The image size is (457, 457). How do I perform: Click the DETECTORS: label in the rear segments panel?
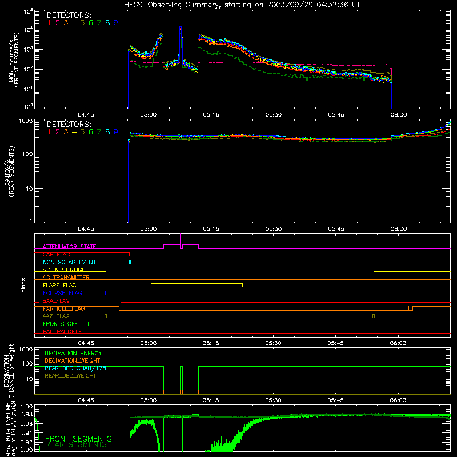(x=69, y=125)
